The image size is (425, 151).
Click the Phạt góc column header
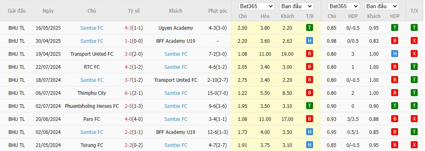point(218,11)
